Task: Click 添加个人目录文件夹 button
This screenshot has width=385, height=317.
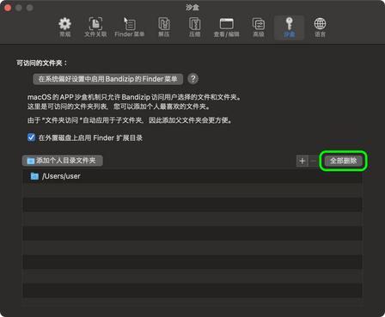Action: 63,161
